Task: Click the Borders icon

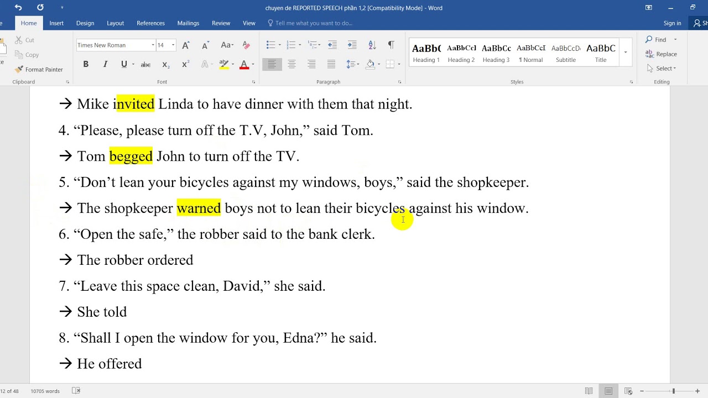Action: click(389, 64)
